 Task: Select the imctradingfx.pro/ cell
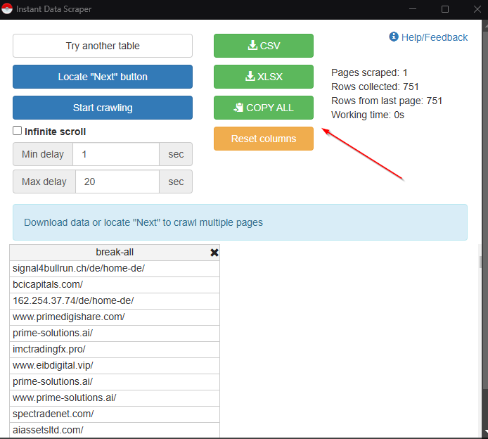coord(115,350)
